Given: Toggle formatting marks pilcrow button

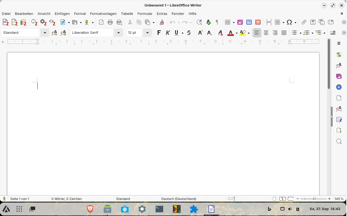Looking at the screenshot, I should tap(217, 22).
